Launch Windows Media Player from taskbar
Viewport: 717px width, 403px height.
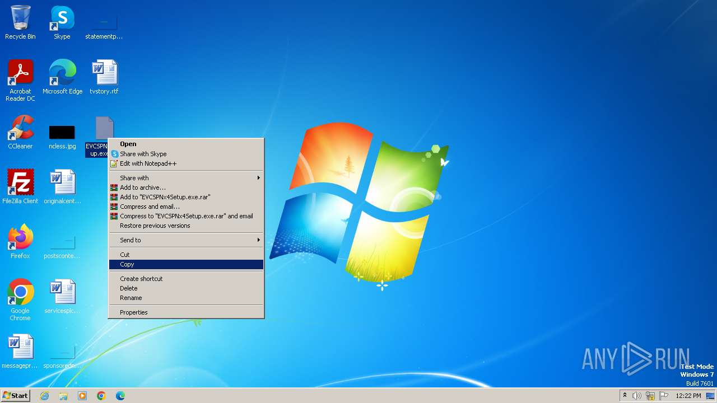click(x=82, y=396)
